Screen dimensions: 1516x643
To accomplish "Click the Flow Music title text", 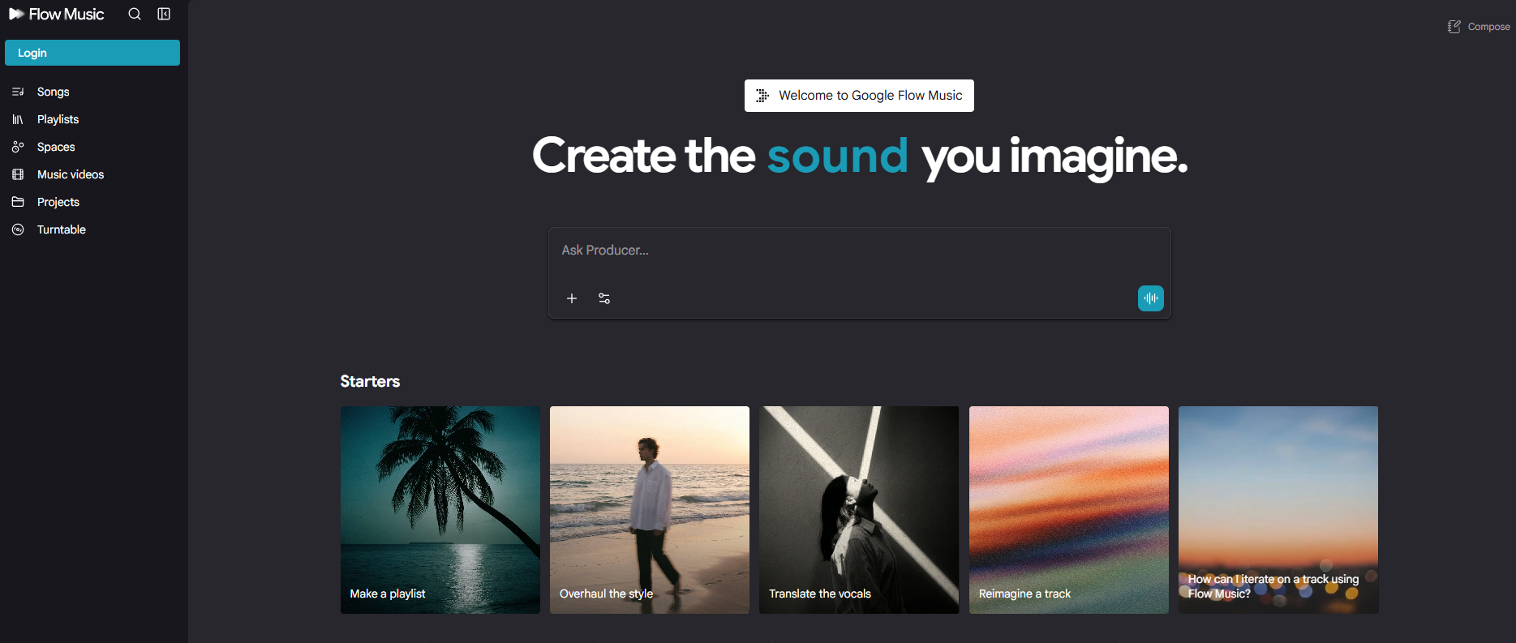I will pyautogui.click(x=67, y=14).
